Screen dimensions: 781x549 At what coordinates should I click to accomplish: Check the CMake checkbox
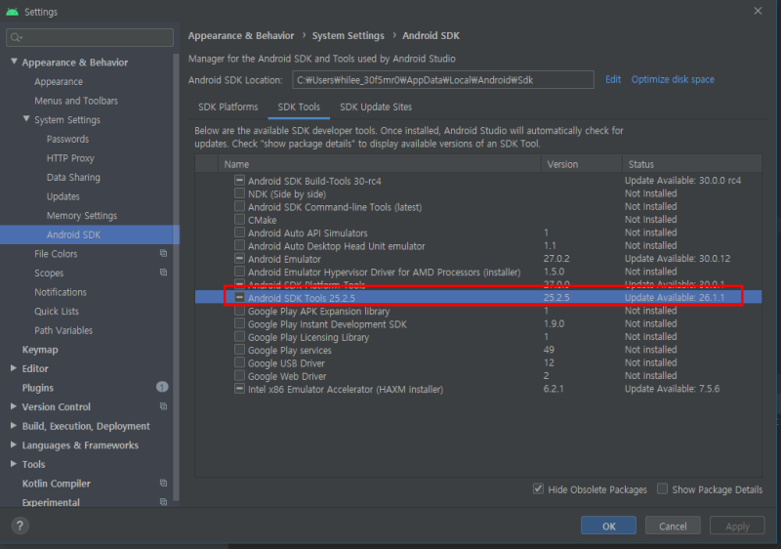pyautogui.click(x=239, y=219)
